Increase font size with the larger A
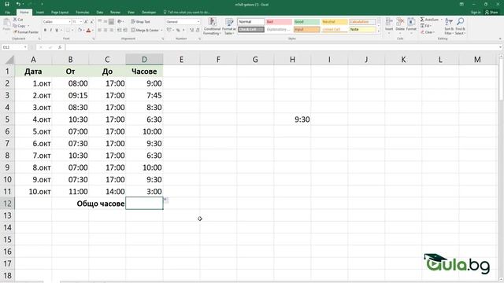Screen dimensions: 504x283 (x=86, y=21)
